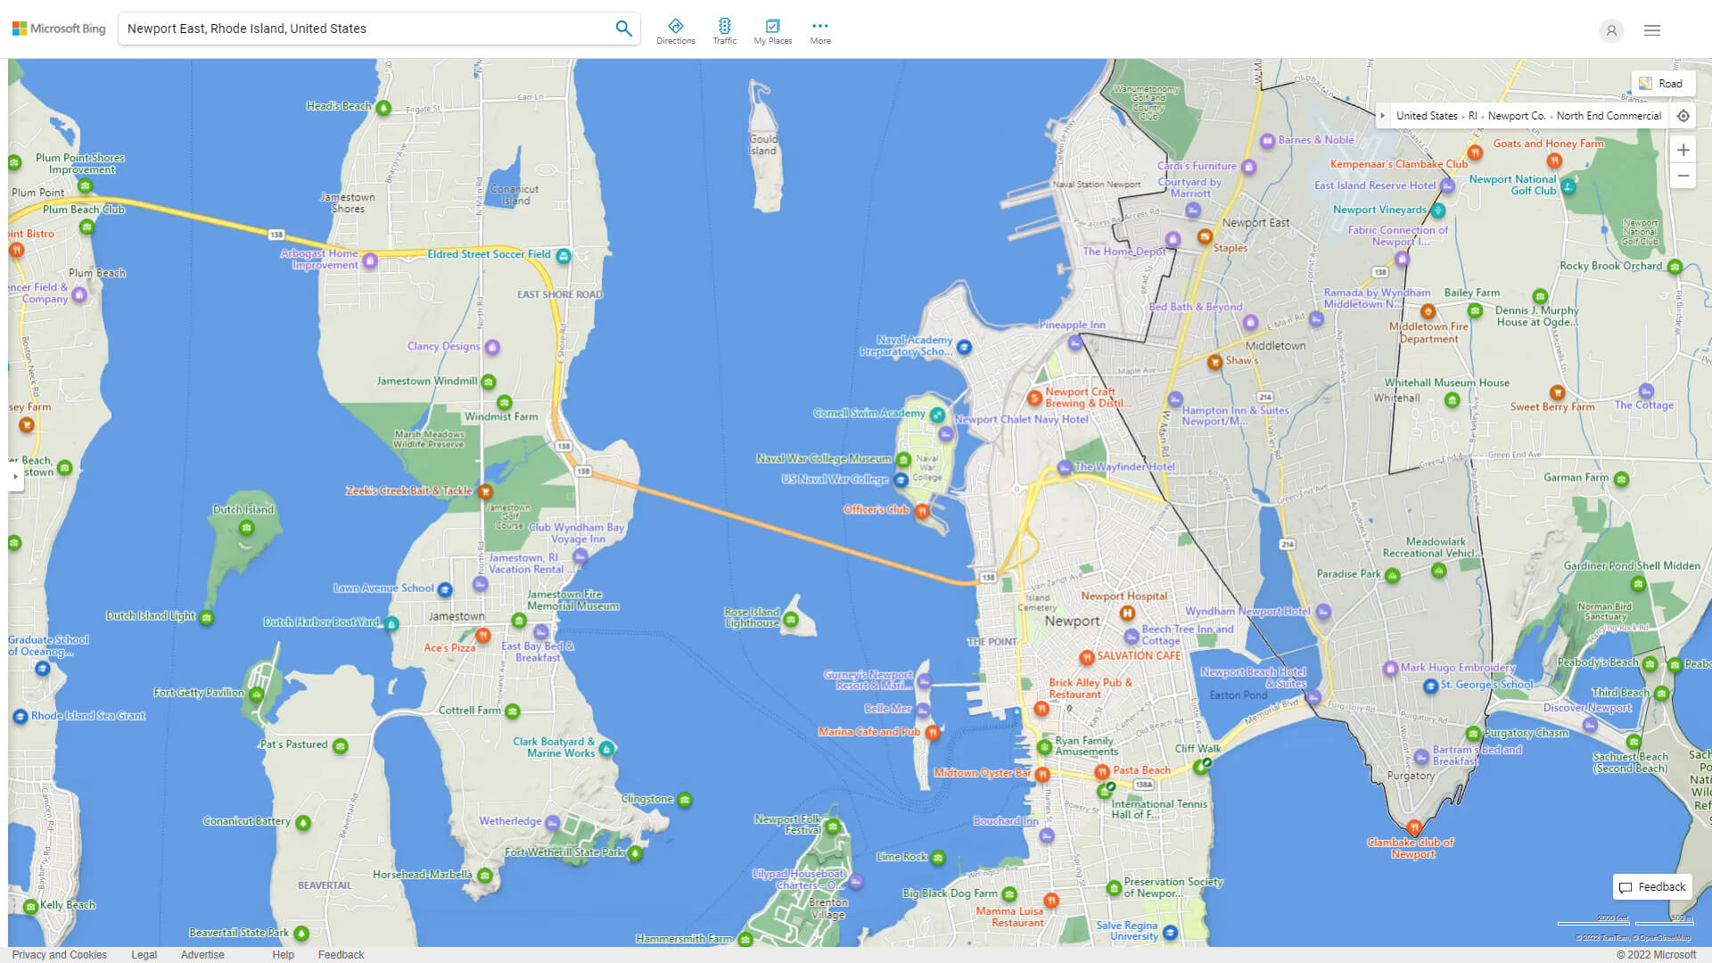The image size is (1712, 963).
Task: Click the search magnifier icon
Action: pos(623,29)
